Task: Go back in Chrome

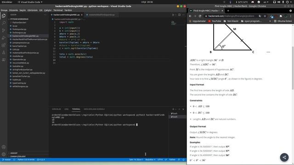Action: [190, 16]
